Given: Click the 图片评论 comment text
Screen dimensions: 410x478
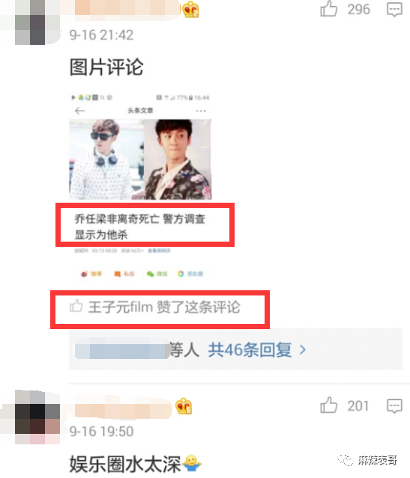Looking at the screenshot, I should tap(106, 67).
